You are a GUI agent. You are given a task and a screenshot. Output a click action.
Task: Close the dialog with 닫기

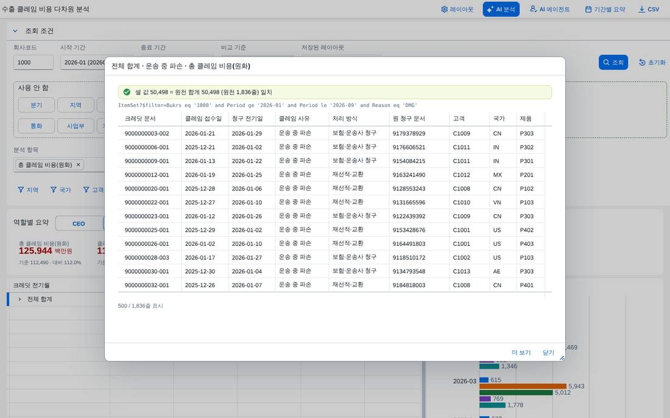548,353
